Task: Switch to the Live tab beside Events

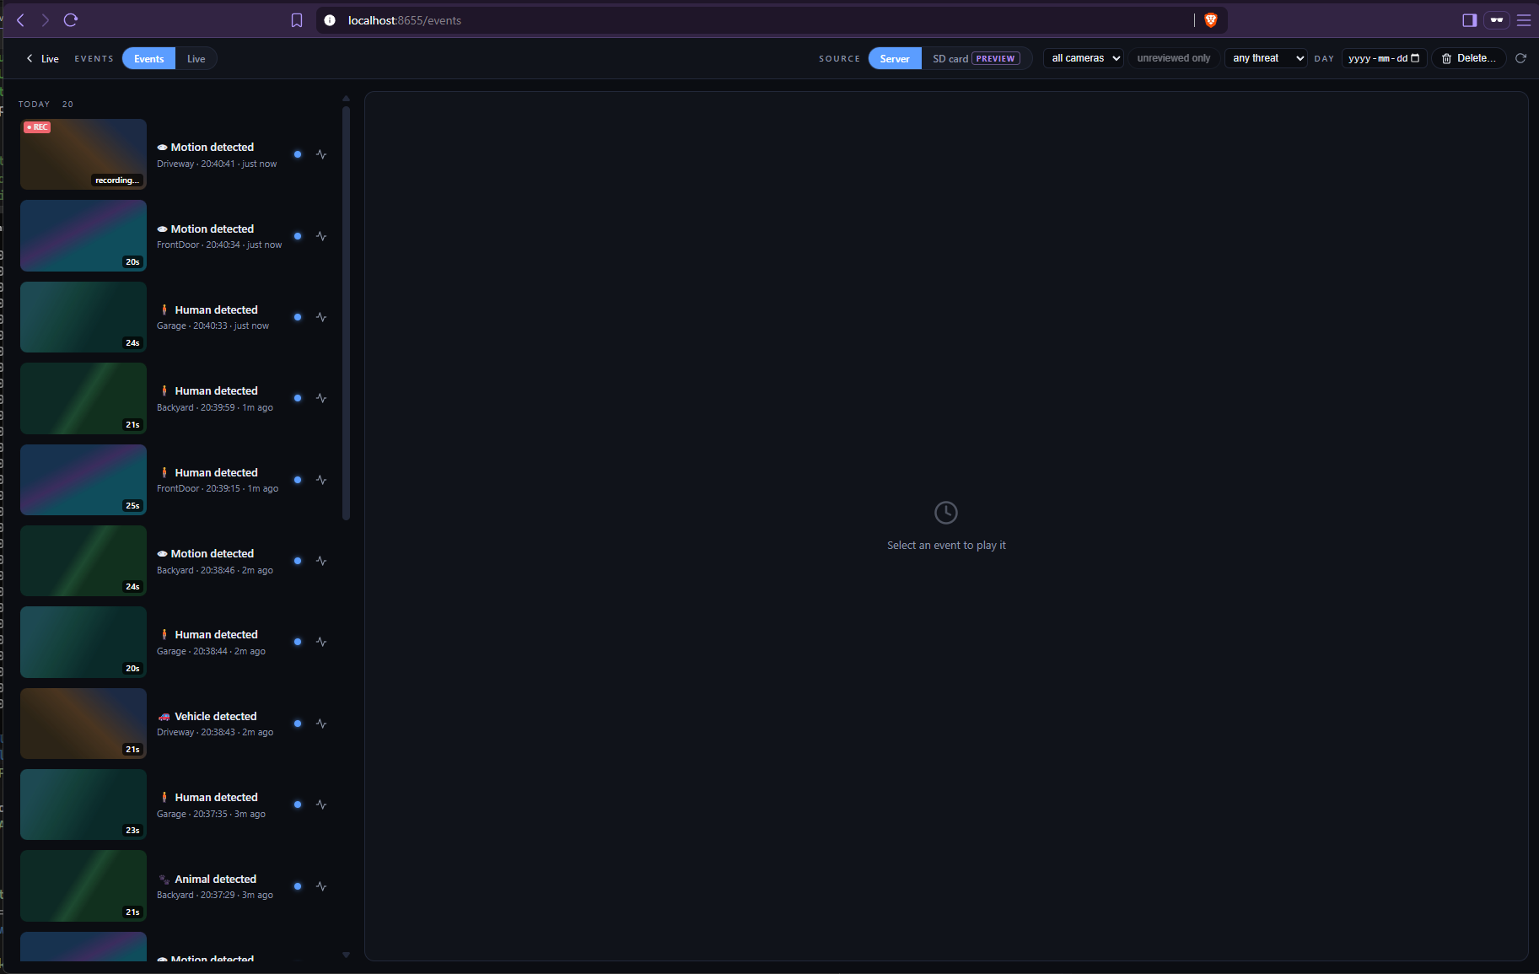Action: pyautogui.click(x=196, y=58)
